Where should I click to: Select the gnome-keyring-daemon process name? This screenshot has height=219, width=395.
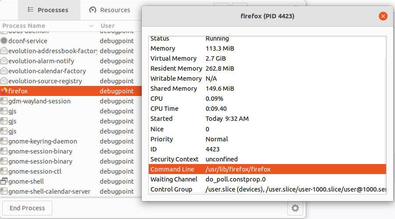[x=42, y=141]
